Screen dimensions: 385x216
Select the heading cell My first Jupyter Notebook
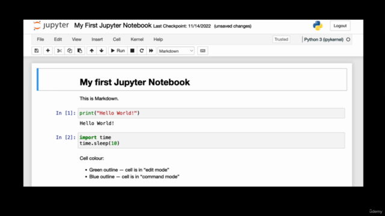192,80
